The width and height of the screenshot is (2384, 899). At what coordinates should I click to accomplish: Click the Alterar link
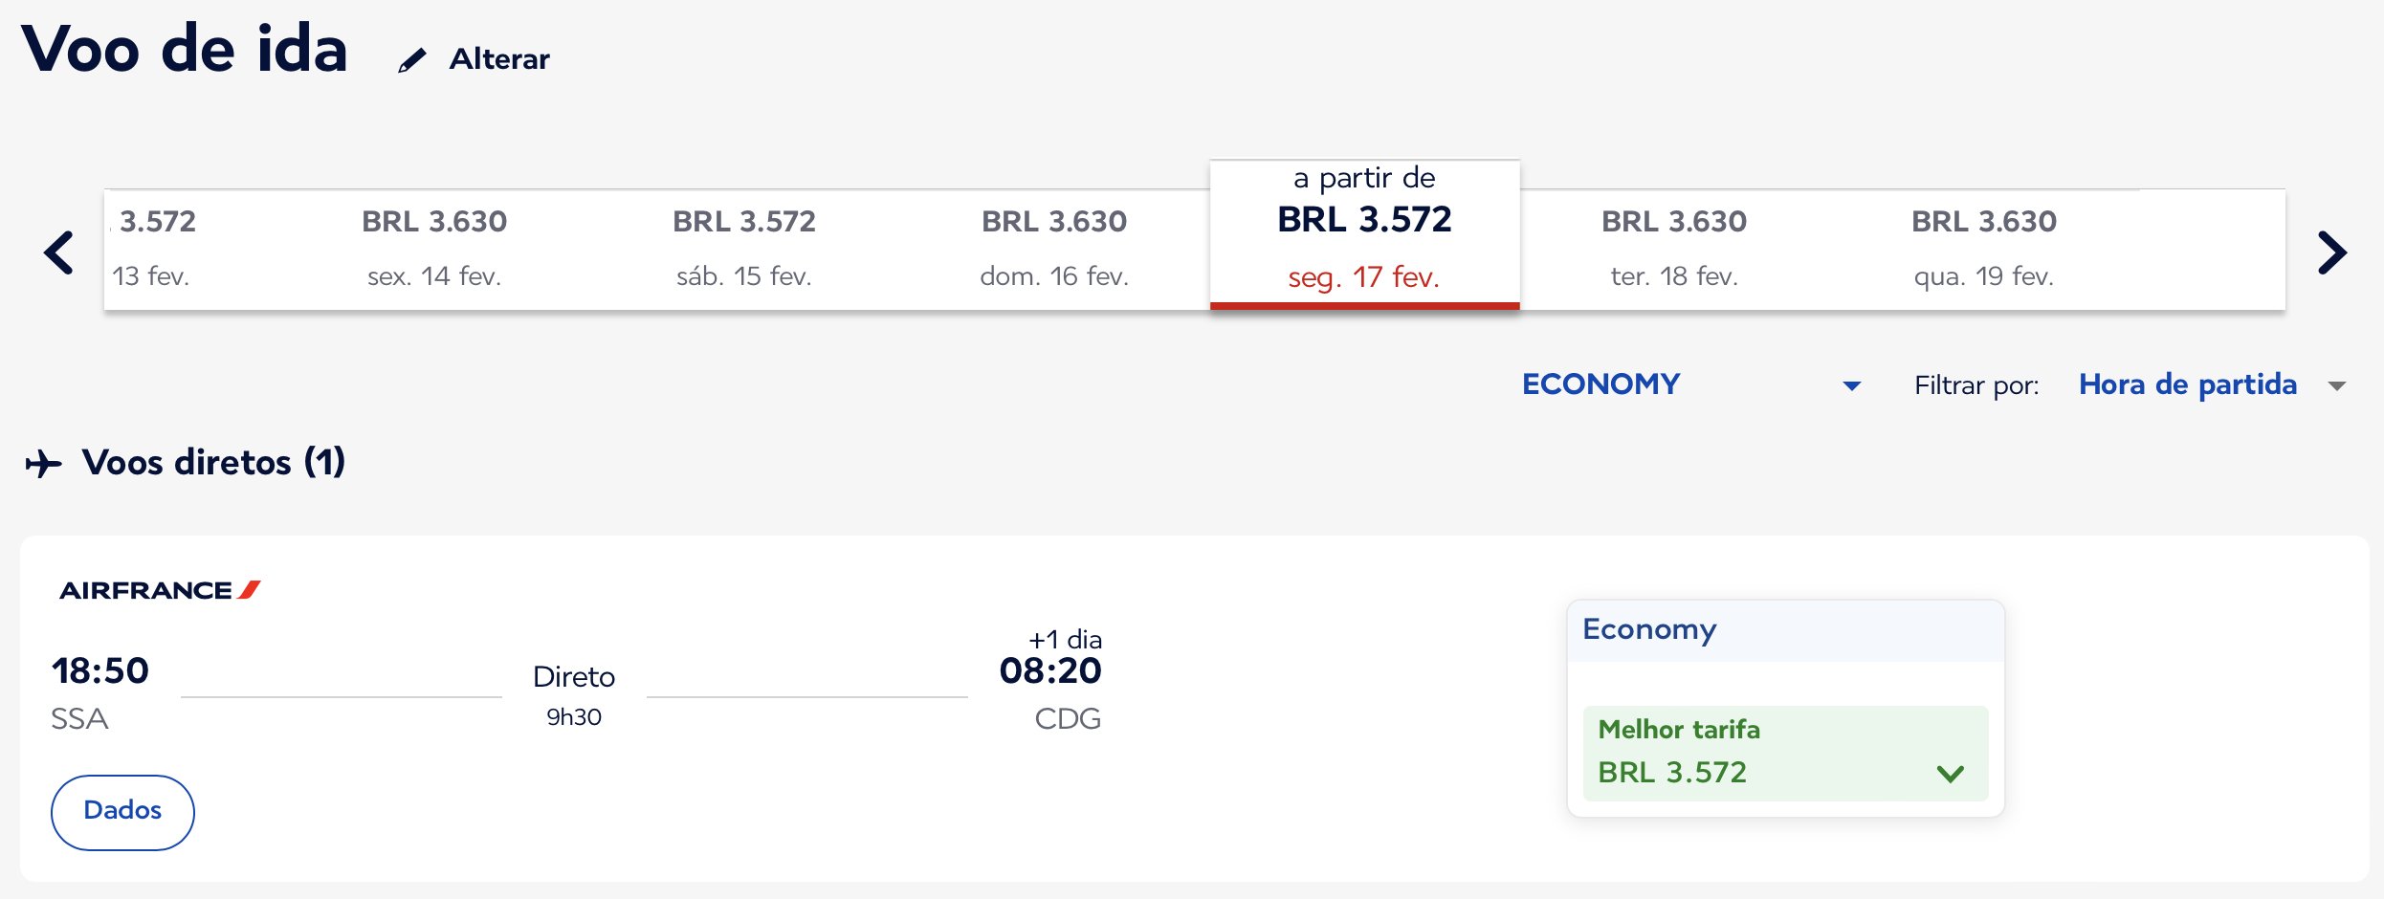point(499,59)
